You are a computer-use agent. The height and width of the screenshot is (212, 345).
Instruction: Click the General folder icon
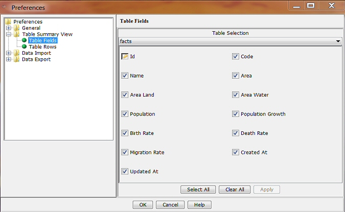tap(16, 28)
